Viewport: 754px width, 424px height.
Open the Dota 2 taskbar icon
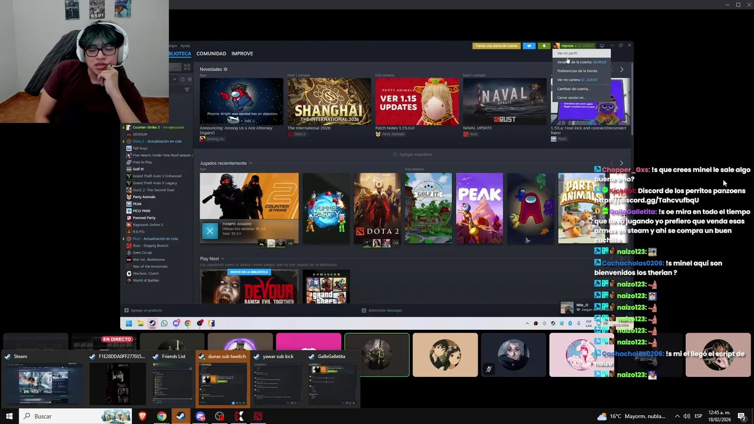point(258,416)
